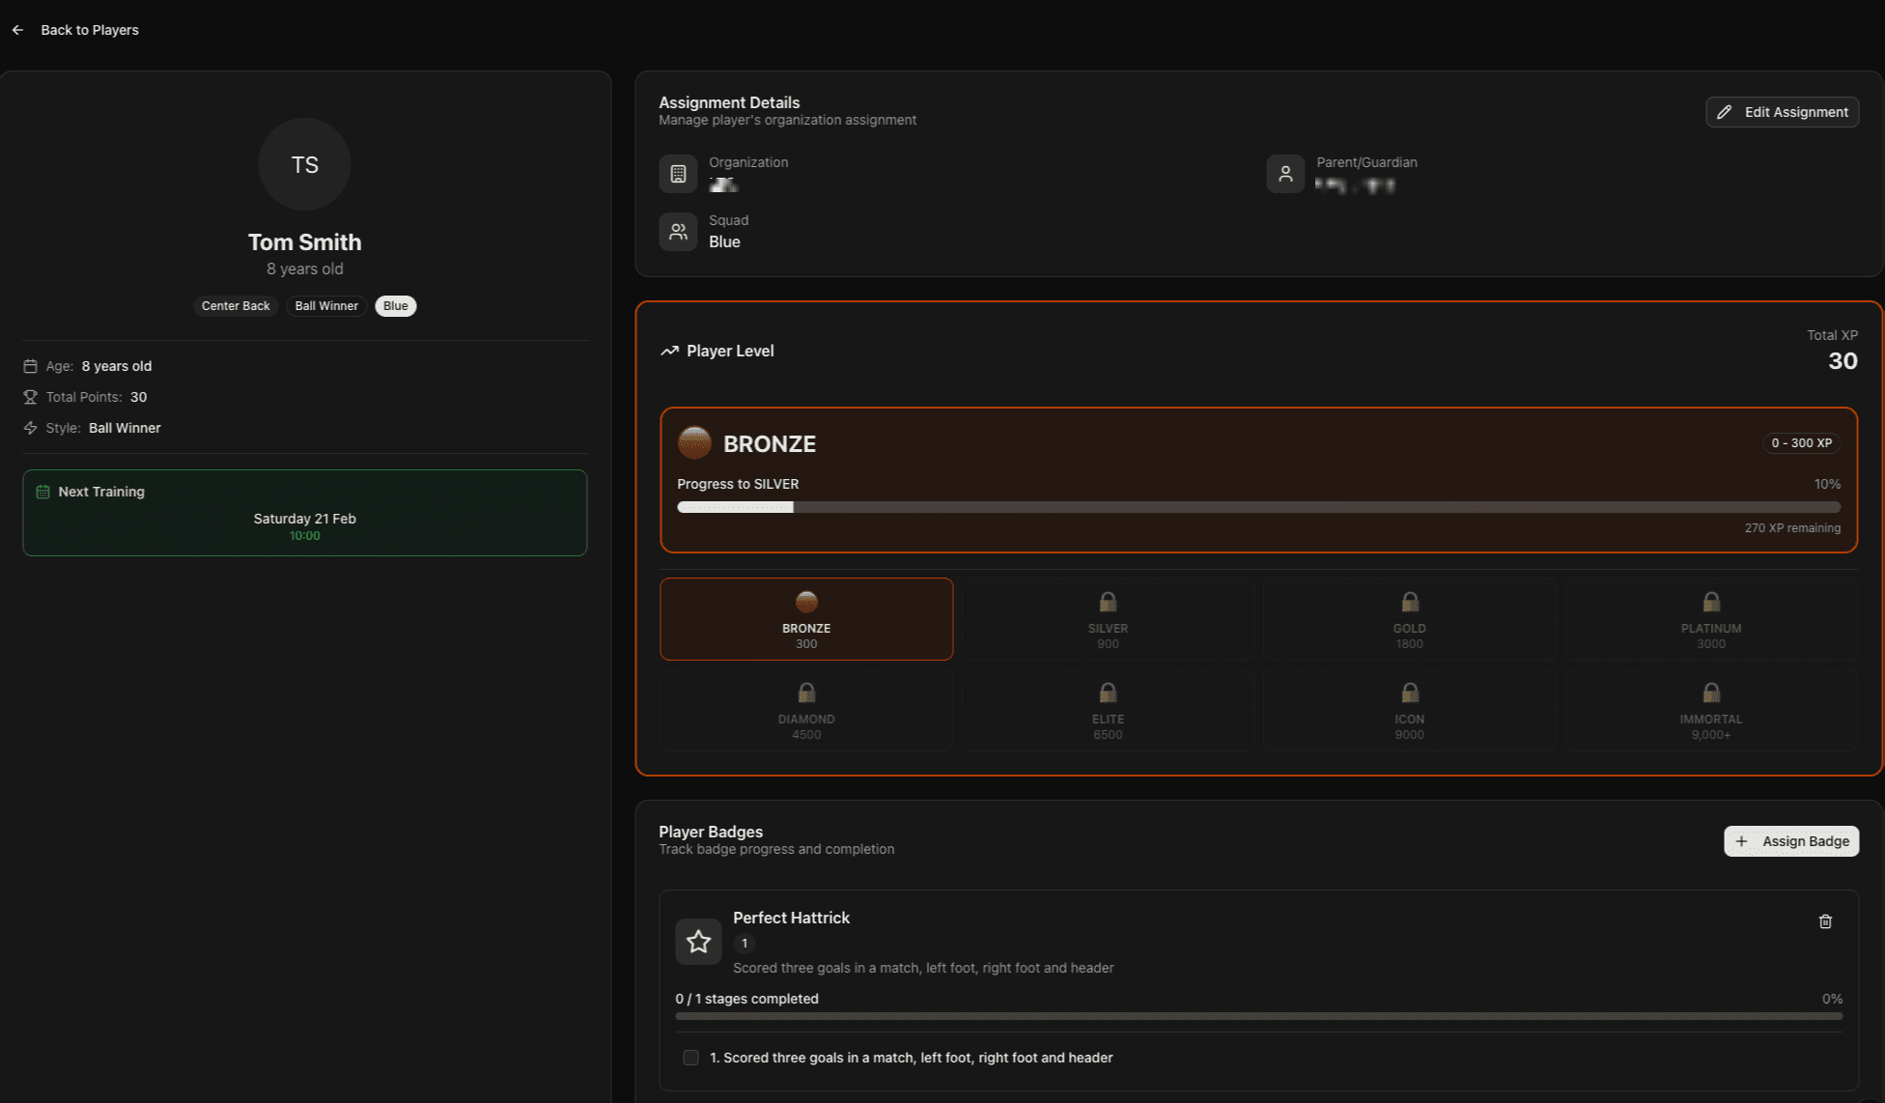Select the IMMORTAL 9,000+ tier tile
This screenshot has width=1885, height=1103.
[x=1710, y=709]
